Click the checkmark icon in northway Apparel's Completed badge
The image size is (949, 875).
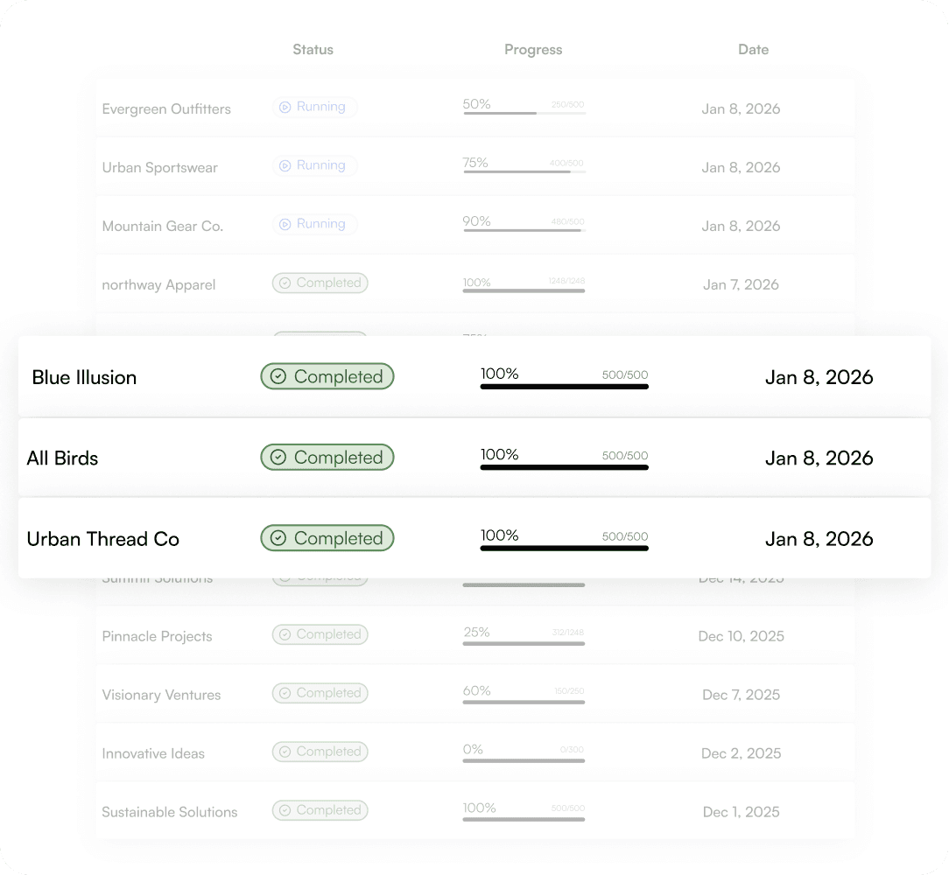click(x=285, y=283)
